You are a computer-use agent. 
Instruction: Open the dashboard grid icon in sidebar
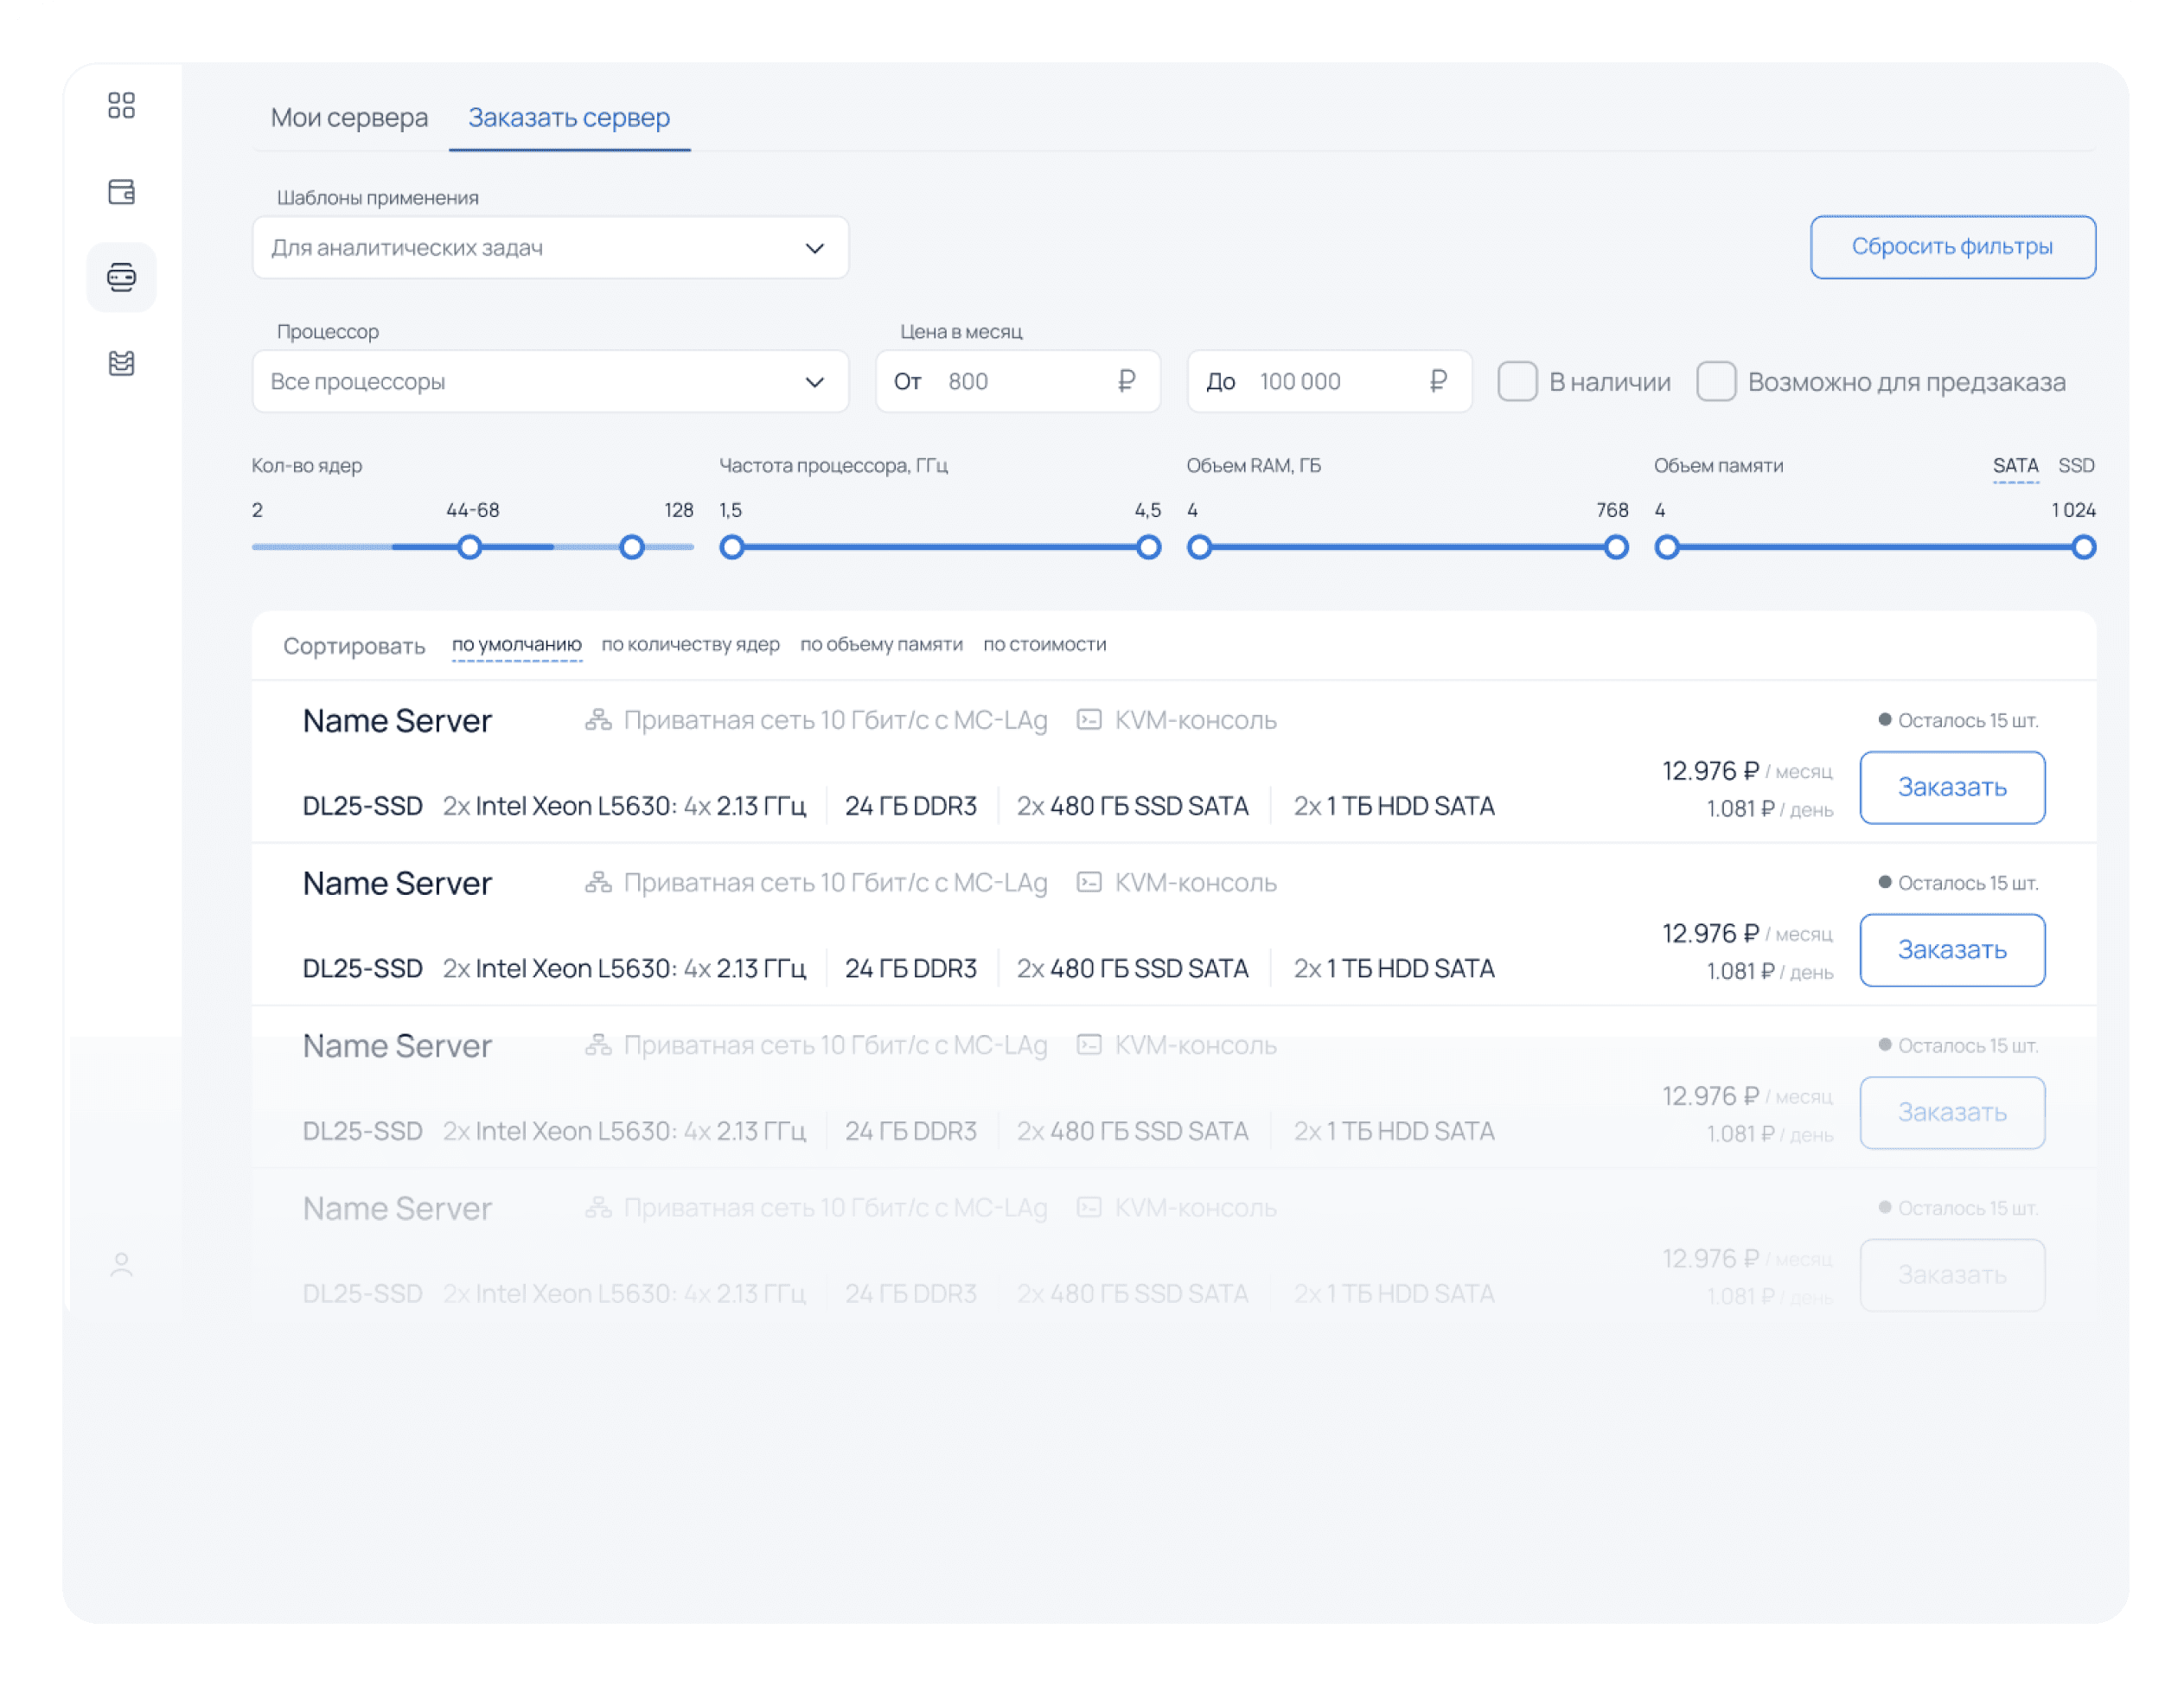point(121,105)
